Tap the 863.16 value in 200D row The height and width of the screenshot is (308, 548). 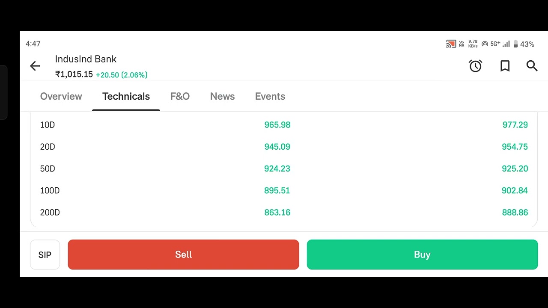coord(277,212)
